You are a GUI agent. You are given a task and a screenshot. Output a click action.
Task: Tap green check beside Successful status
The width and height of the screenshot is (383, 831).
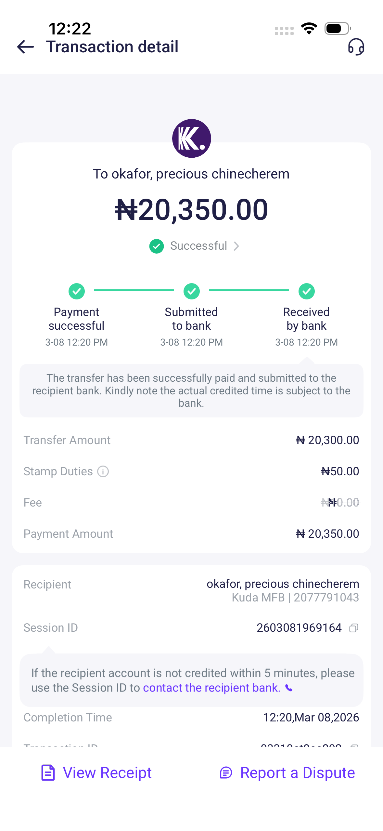156,246
